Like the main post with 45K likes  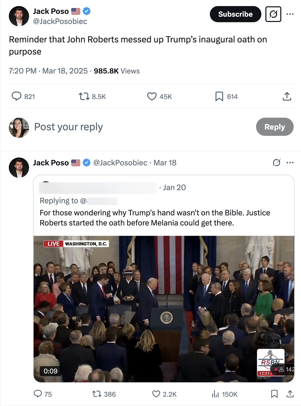tap(152, 96)
